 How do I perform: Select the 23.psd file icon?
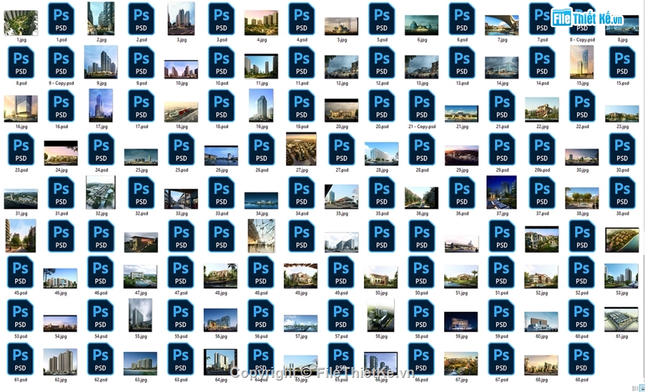(21, 149)
